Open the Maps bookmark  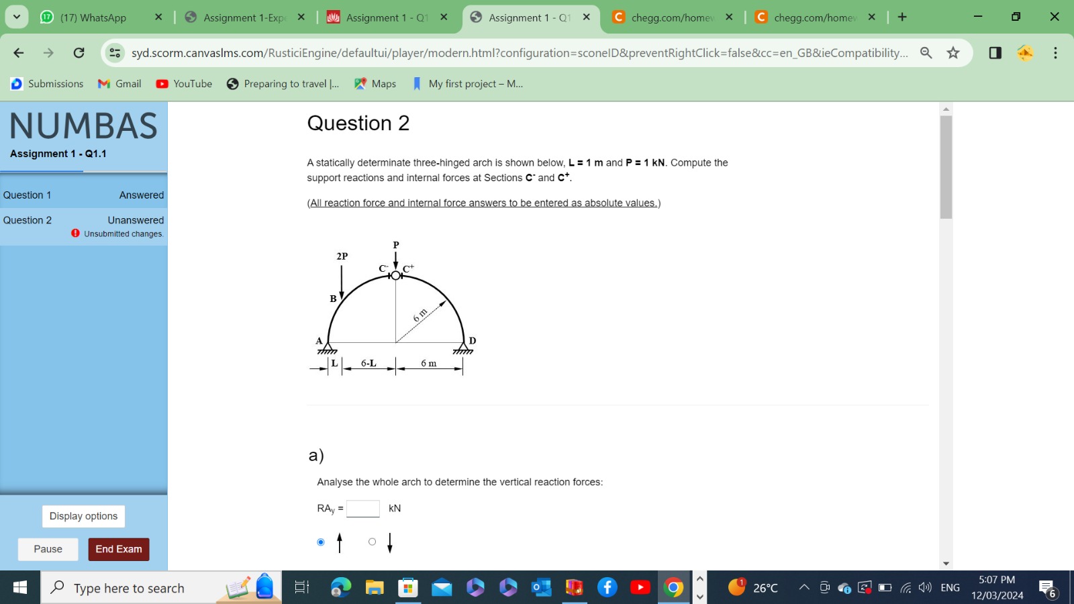(x=375, y=83)
